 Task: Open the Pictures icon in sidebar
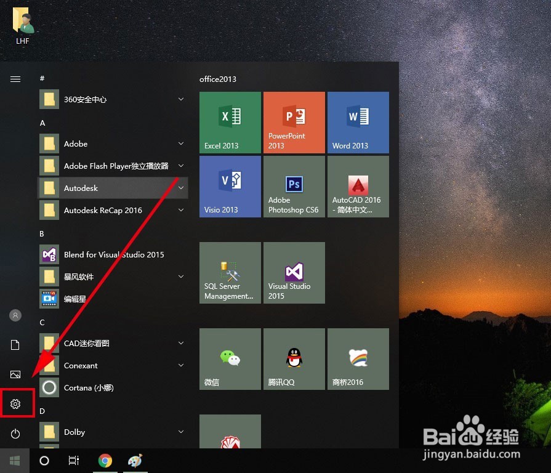point(15,374)
